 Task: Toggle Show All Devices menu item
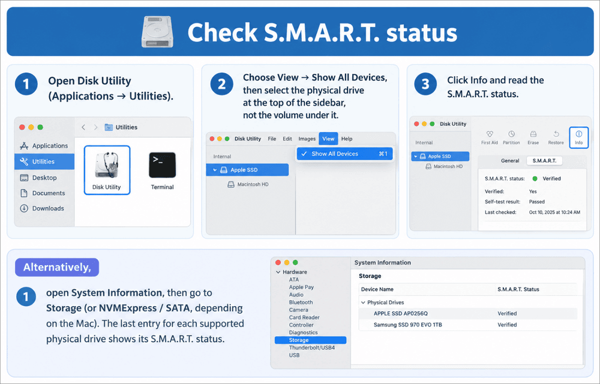[345, 154]
